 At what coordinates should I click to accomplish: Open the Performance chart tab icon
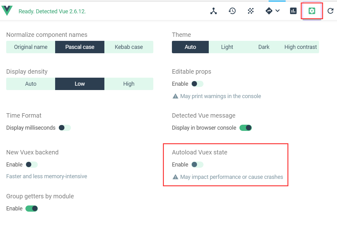[x=293, y=11]
